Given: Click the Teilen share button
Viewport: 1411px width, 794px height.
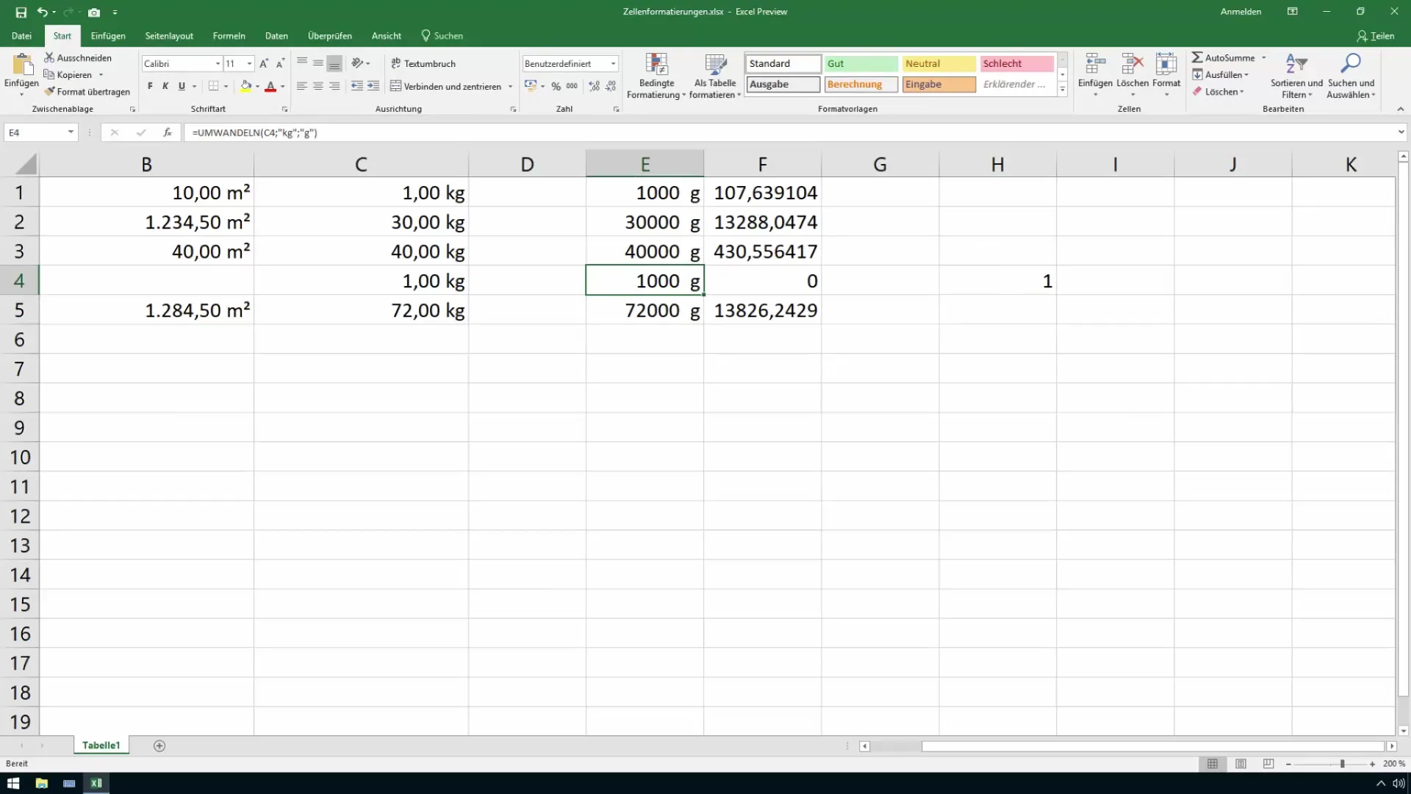Looking at the screenshot, I should [1376, 35].
